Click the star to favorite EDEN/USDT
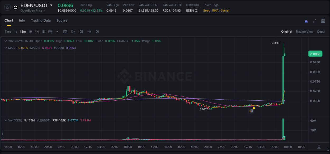Viewport: 330px width, 154px height. 7,7
